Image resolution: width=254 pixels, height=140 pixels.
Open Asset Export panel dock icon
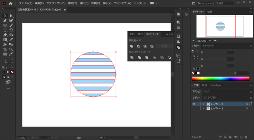(x=178, y=61)
